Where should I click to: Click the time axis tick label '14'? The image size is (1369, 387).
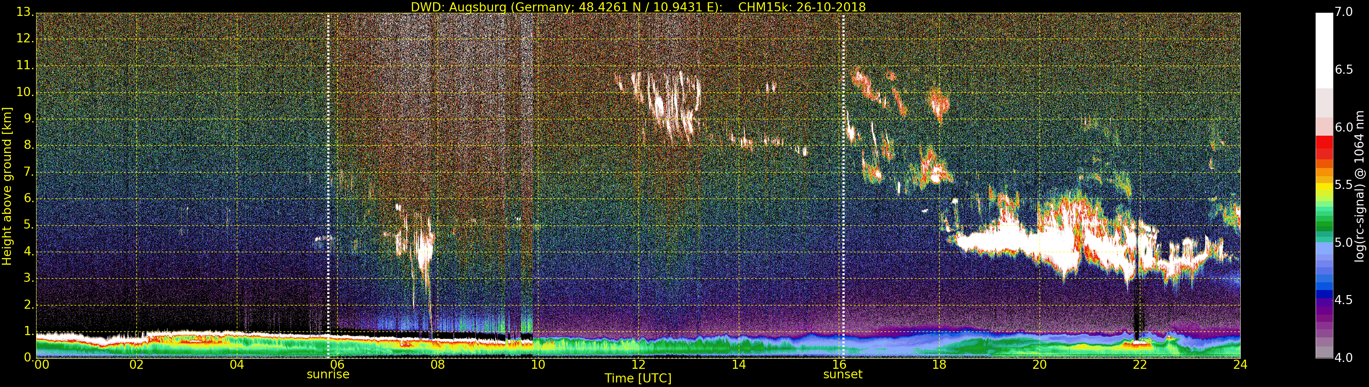[x=739, y=364]
